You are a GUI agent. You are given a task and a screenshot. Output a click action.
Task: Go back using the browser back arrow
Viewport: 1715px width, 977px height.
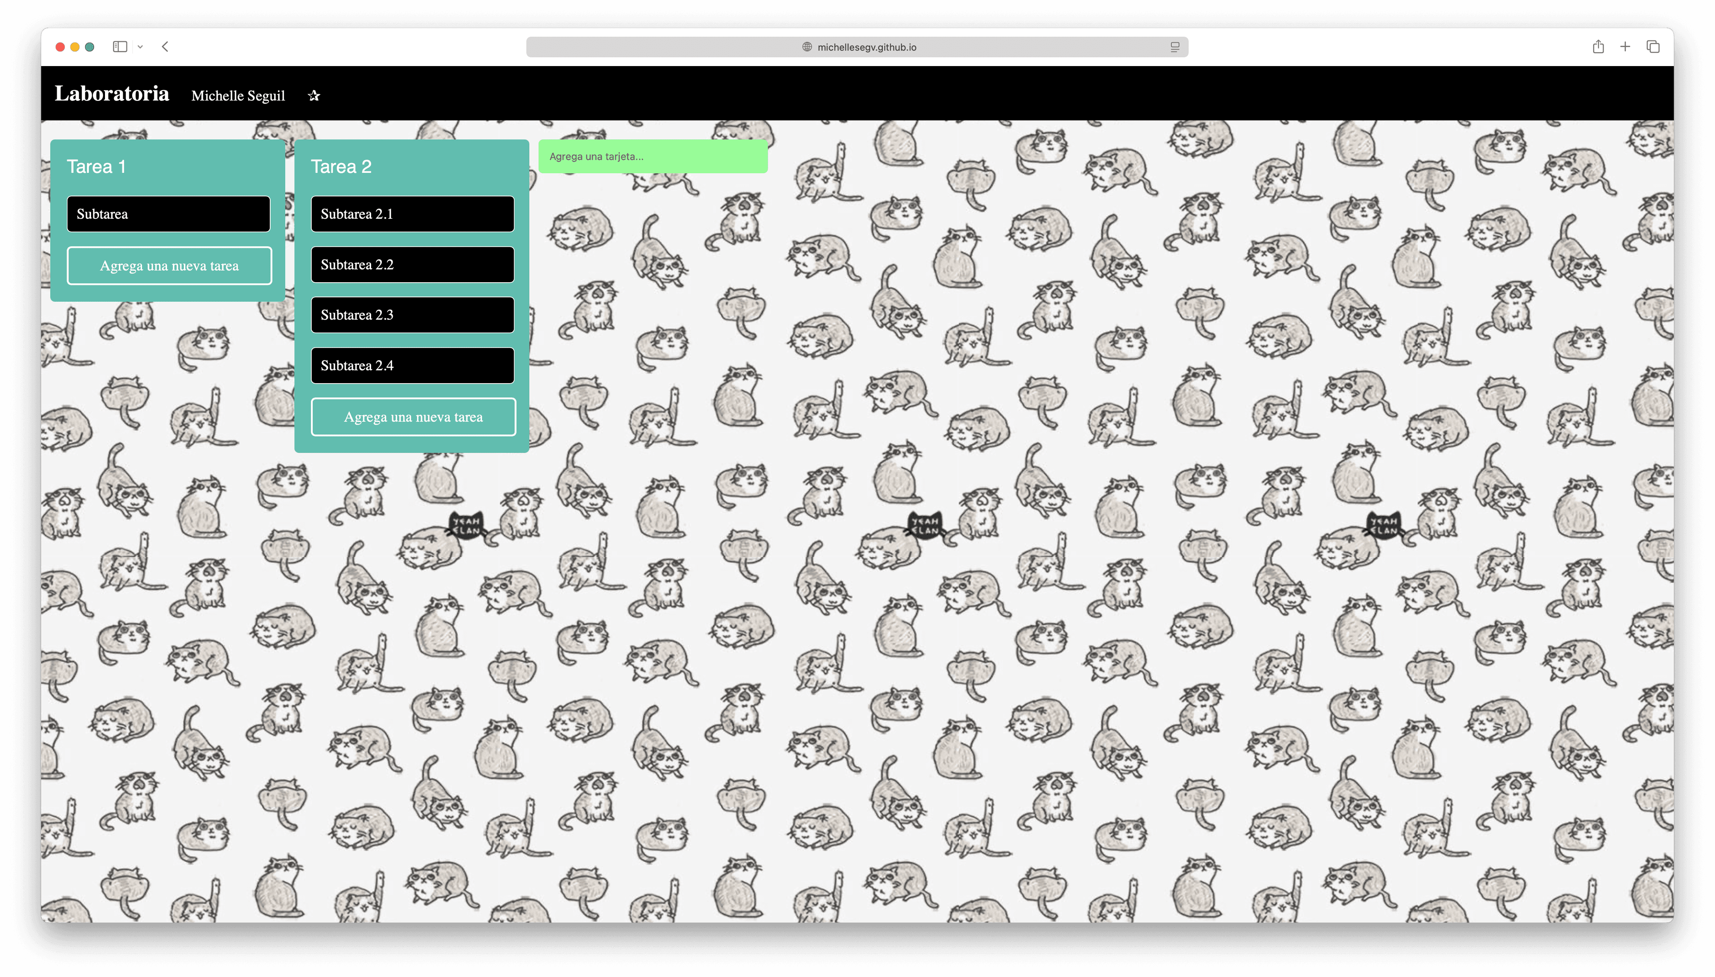pos(165,47)
